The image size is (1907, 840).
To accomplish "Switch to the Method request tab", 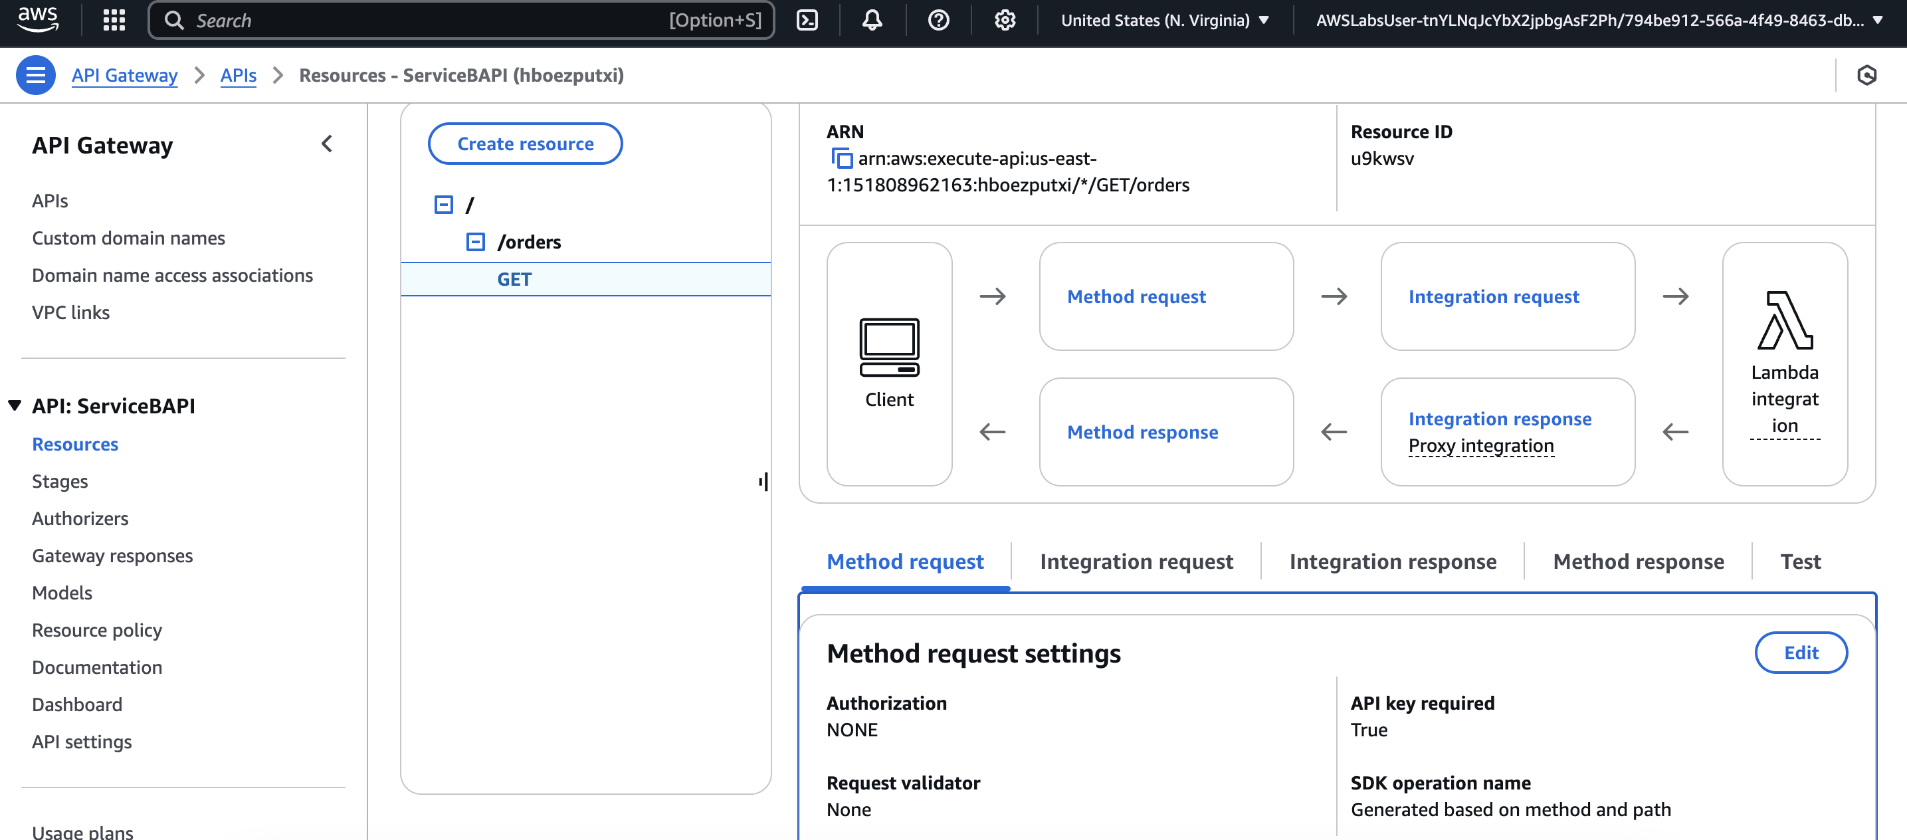I will coord(904,561).
